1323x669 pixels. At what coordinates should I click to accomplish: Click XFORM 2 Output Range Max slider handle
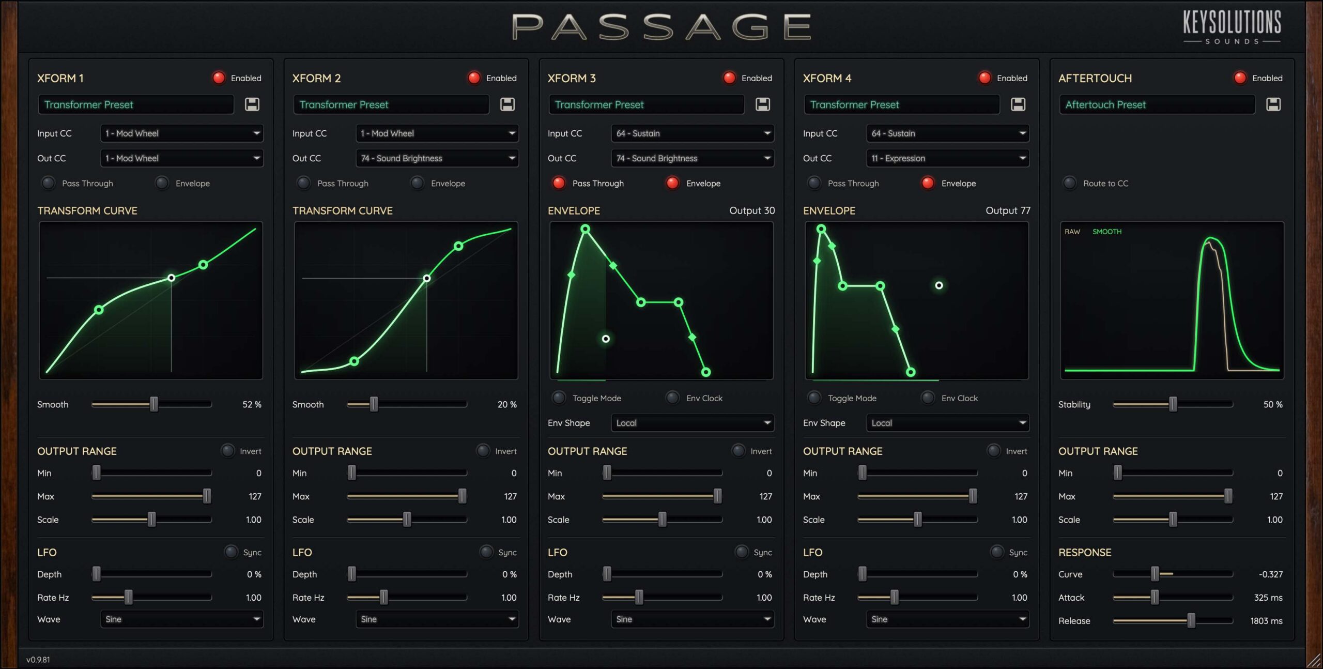click(x=463, y=496)
